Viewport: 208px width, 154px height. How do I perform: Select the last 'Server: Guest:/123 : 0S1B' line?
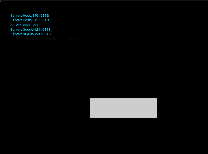click(x=31, y=34)
